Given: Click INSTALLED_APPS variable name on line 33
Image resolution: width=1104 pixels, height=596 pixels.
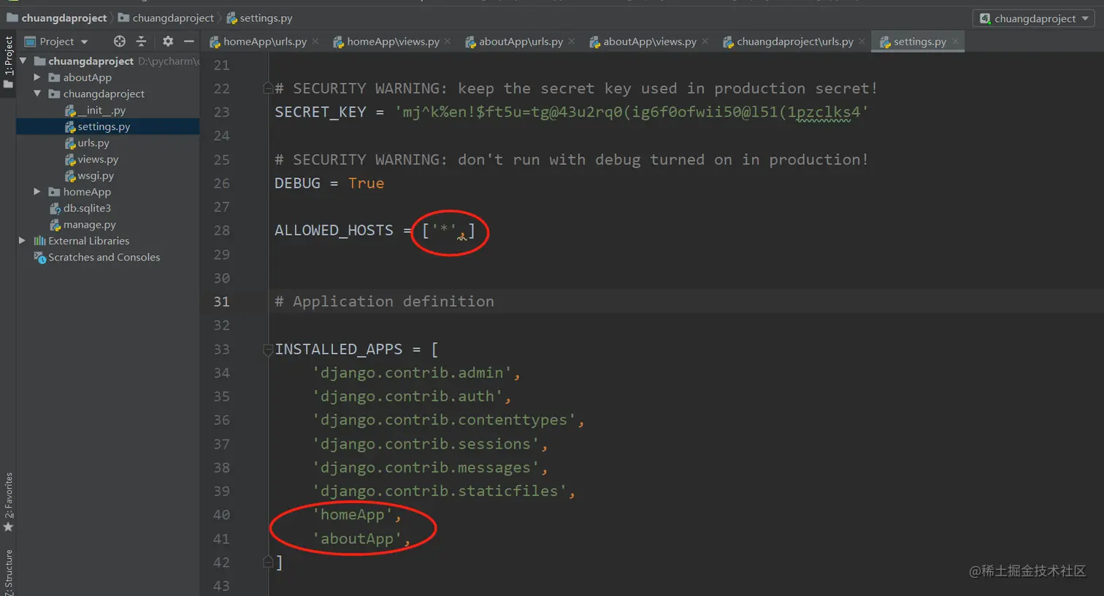Looking at the screenshot, I should coord(339,349).
